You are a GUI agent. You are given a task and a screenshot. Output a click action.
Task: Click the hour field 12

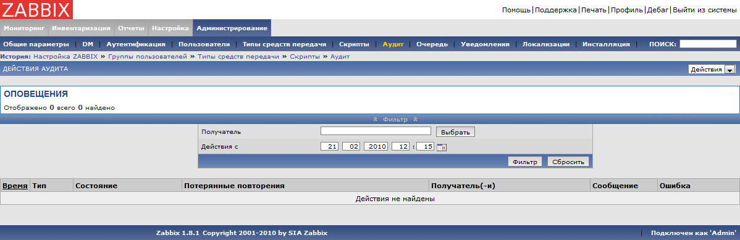point(401,147)
